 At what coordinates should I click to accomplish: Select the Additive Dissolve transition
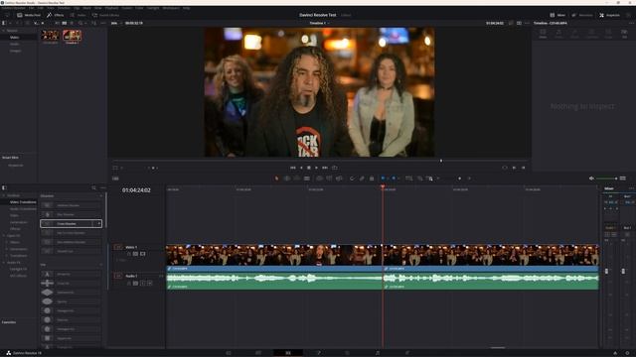(71, 205)
